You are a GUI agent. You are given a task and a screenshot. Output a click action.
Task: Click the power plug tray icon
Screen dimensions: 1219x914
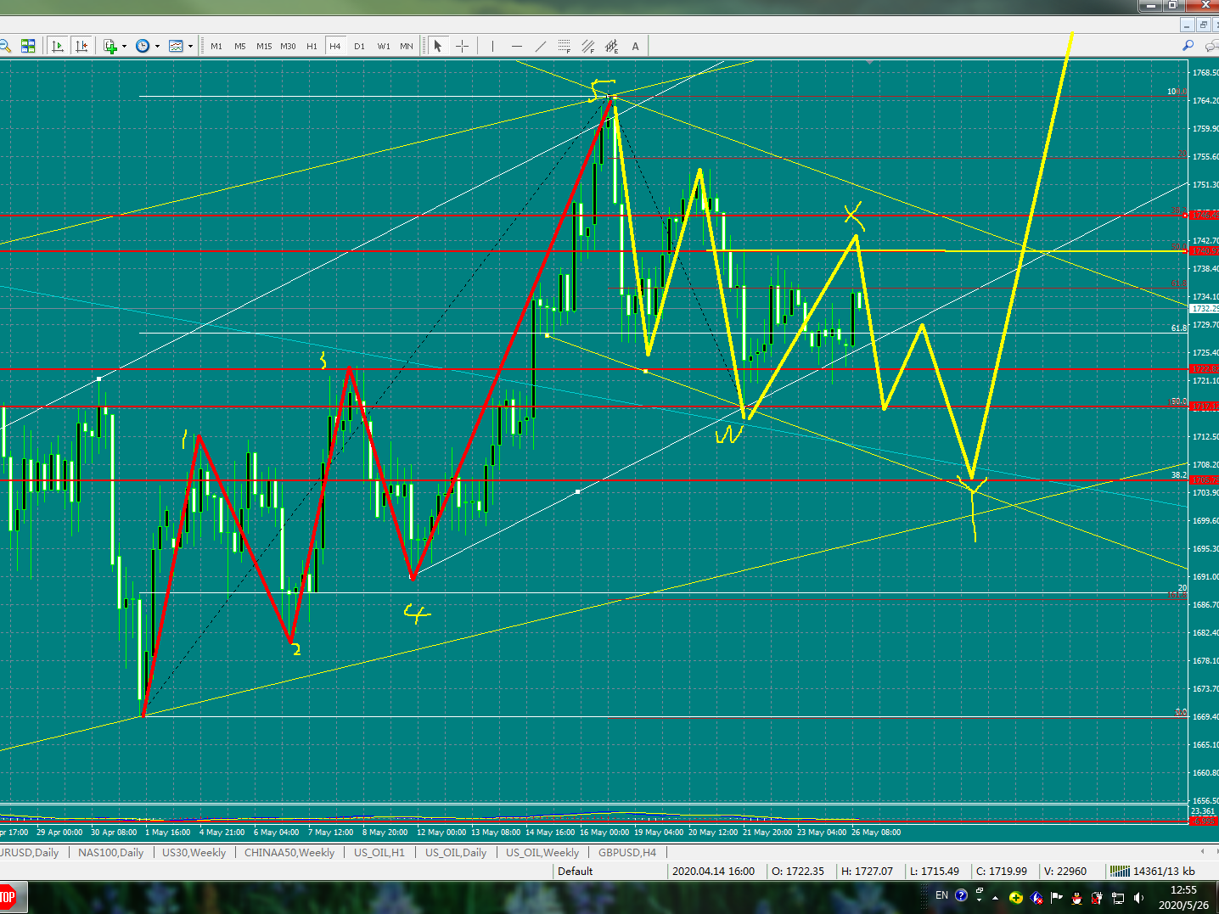pyautogui.click(x=1098, y=898)
